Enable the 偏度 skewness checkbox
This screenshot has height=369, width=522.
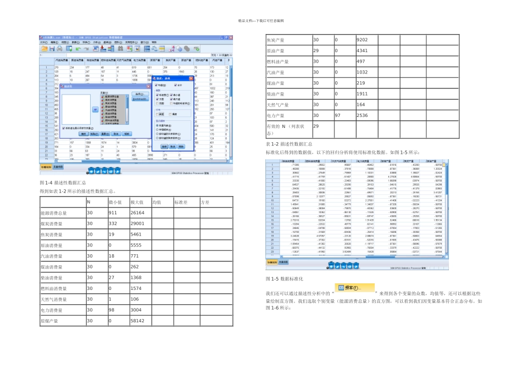click(170, 114)
